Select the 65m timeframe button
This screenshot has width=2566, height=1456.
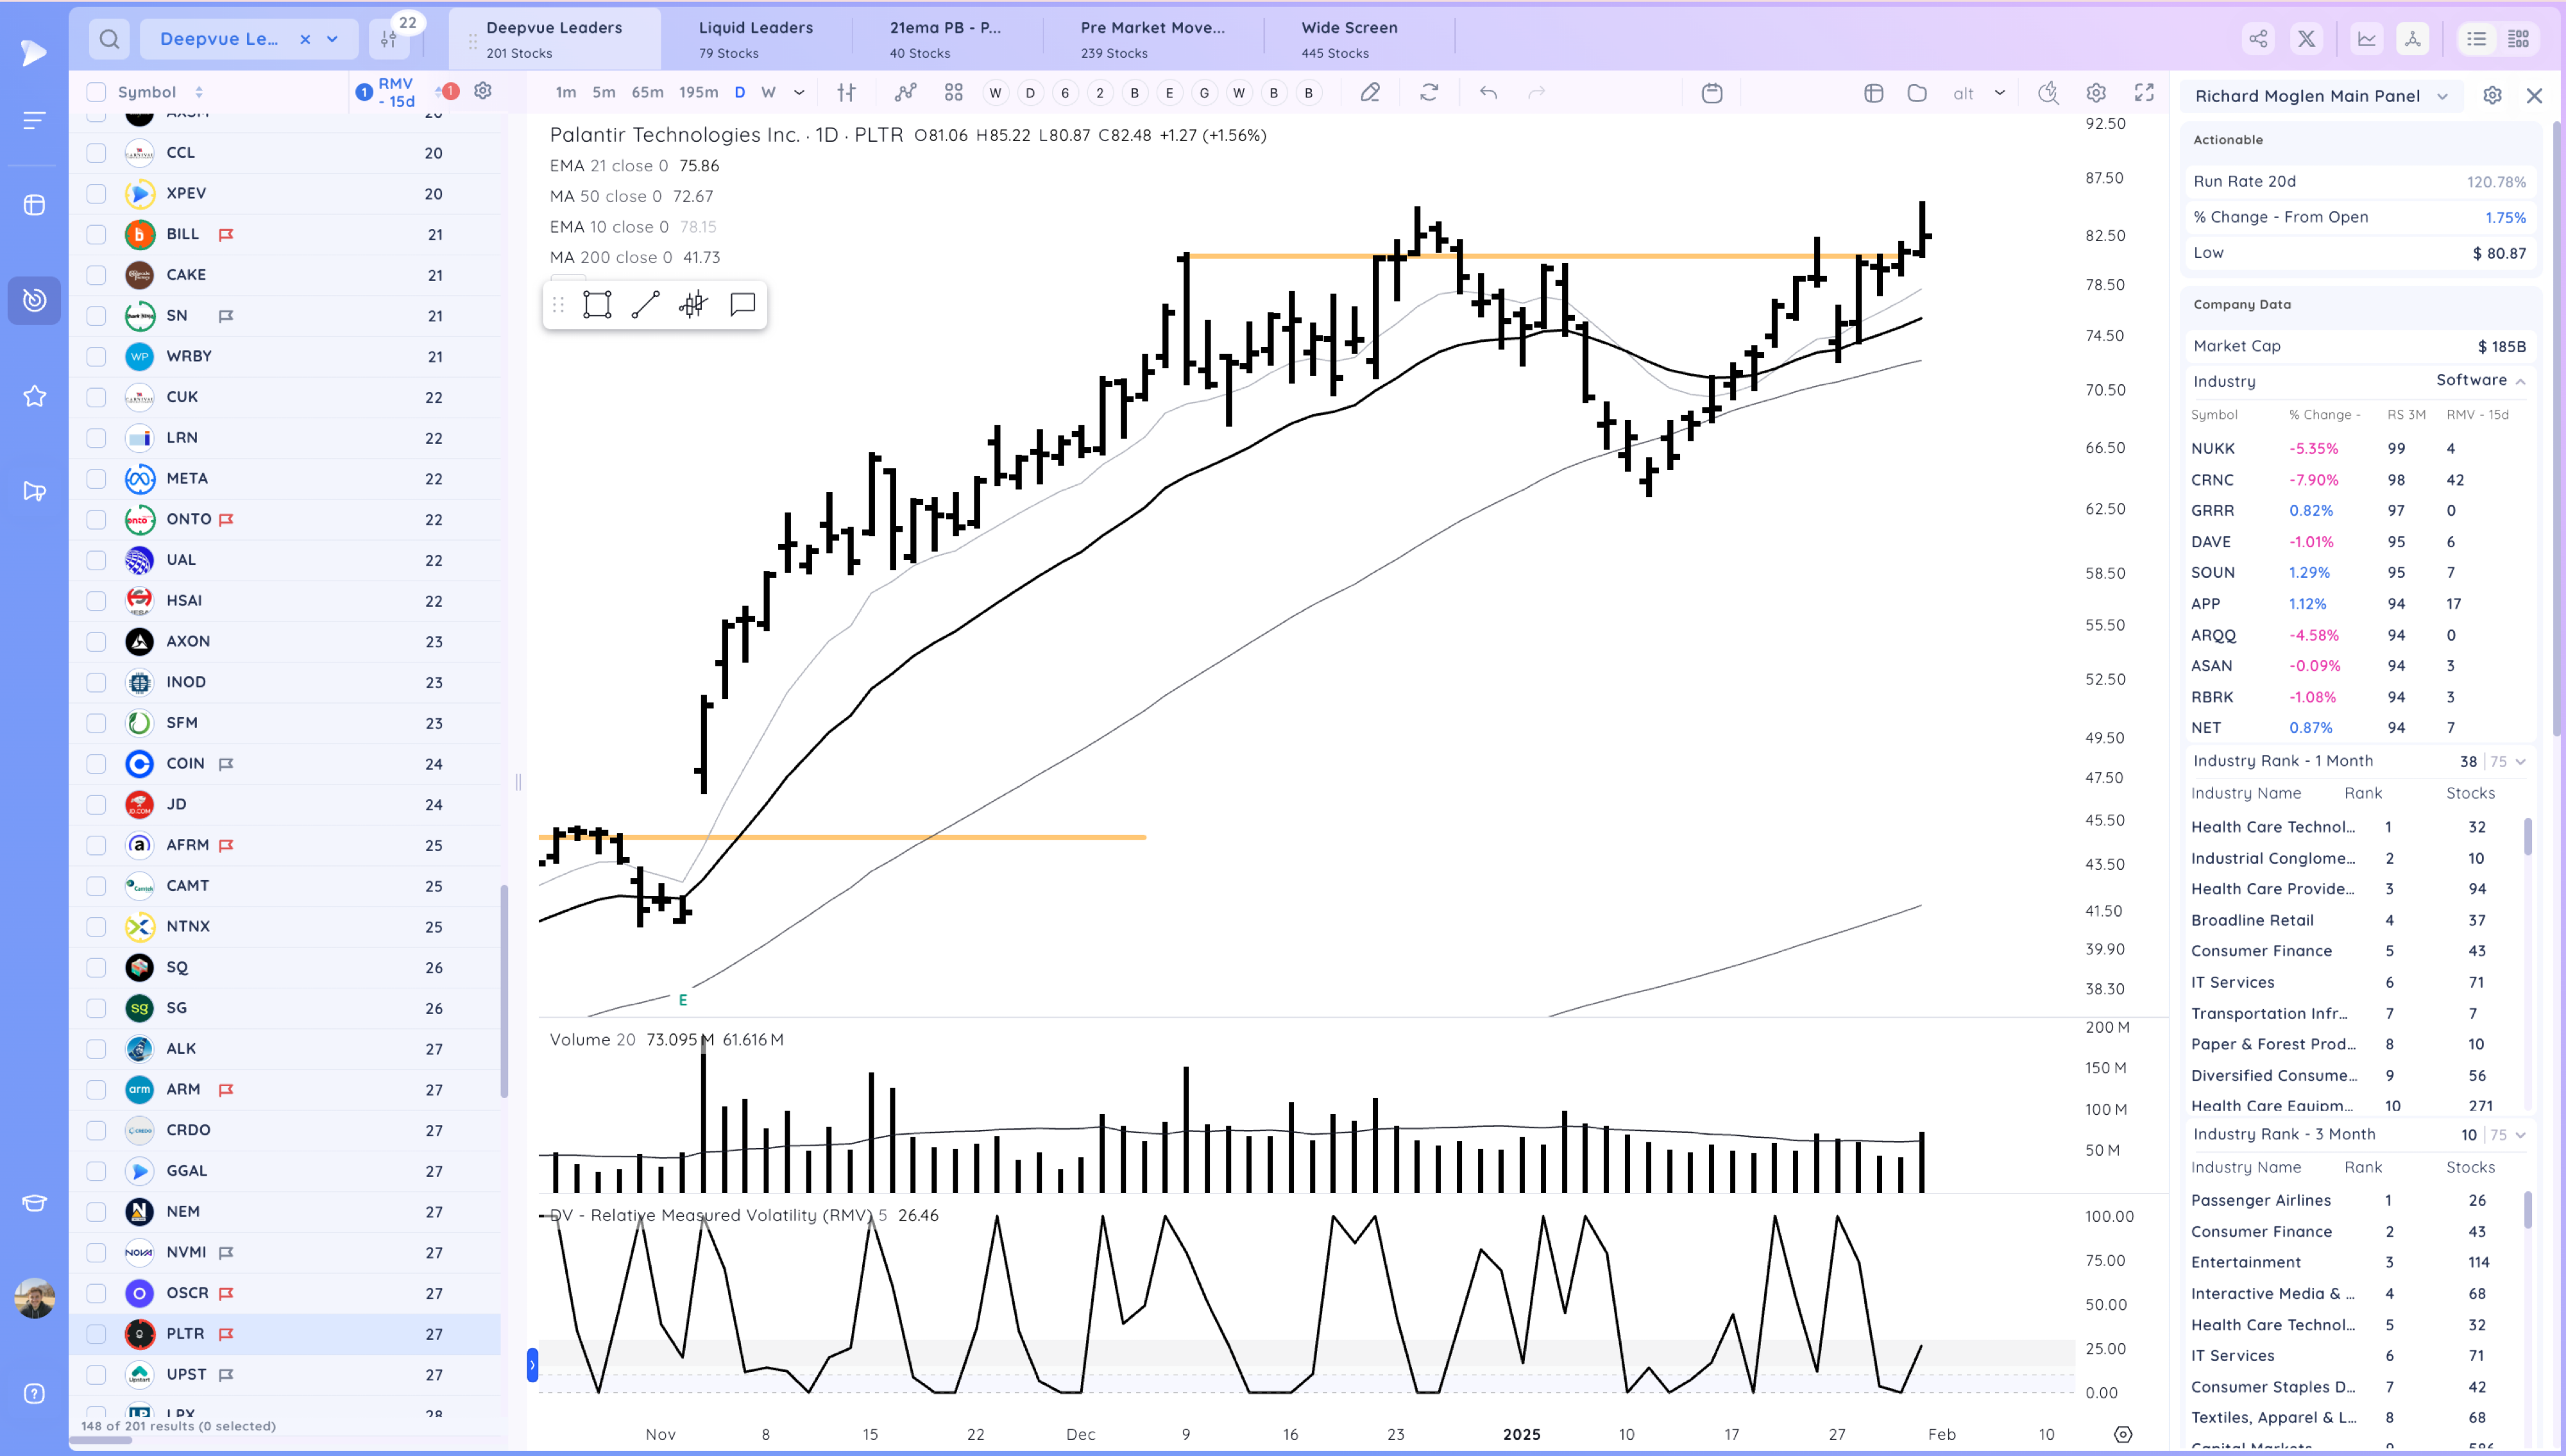coord(647,92)
